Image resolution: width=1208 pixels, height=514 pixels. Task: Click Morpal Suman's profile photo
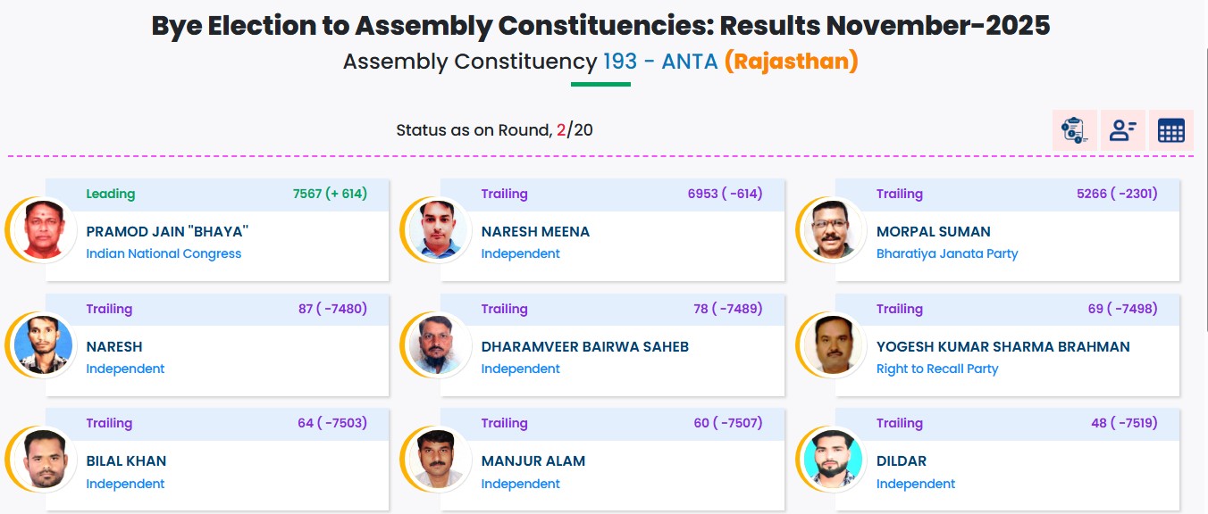click(x=835, y=229)
